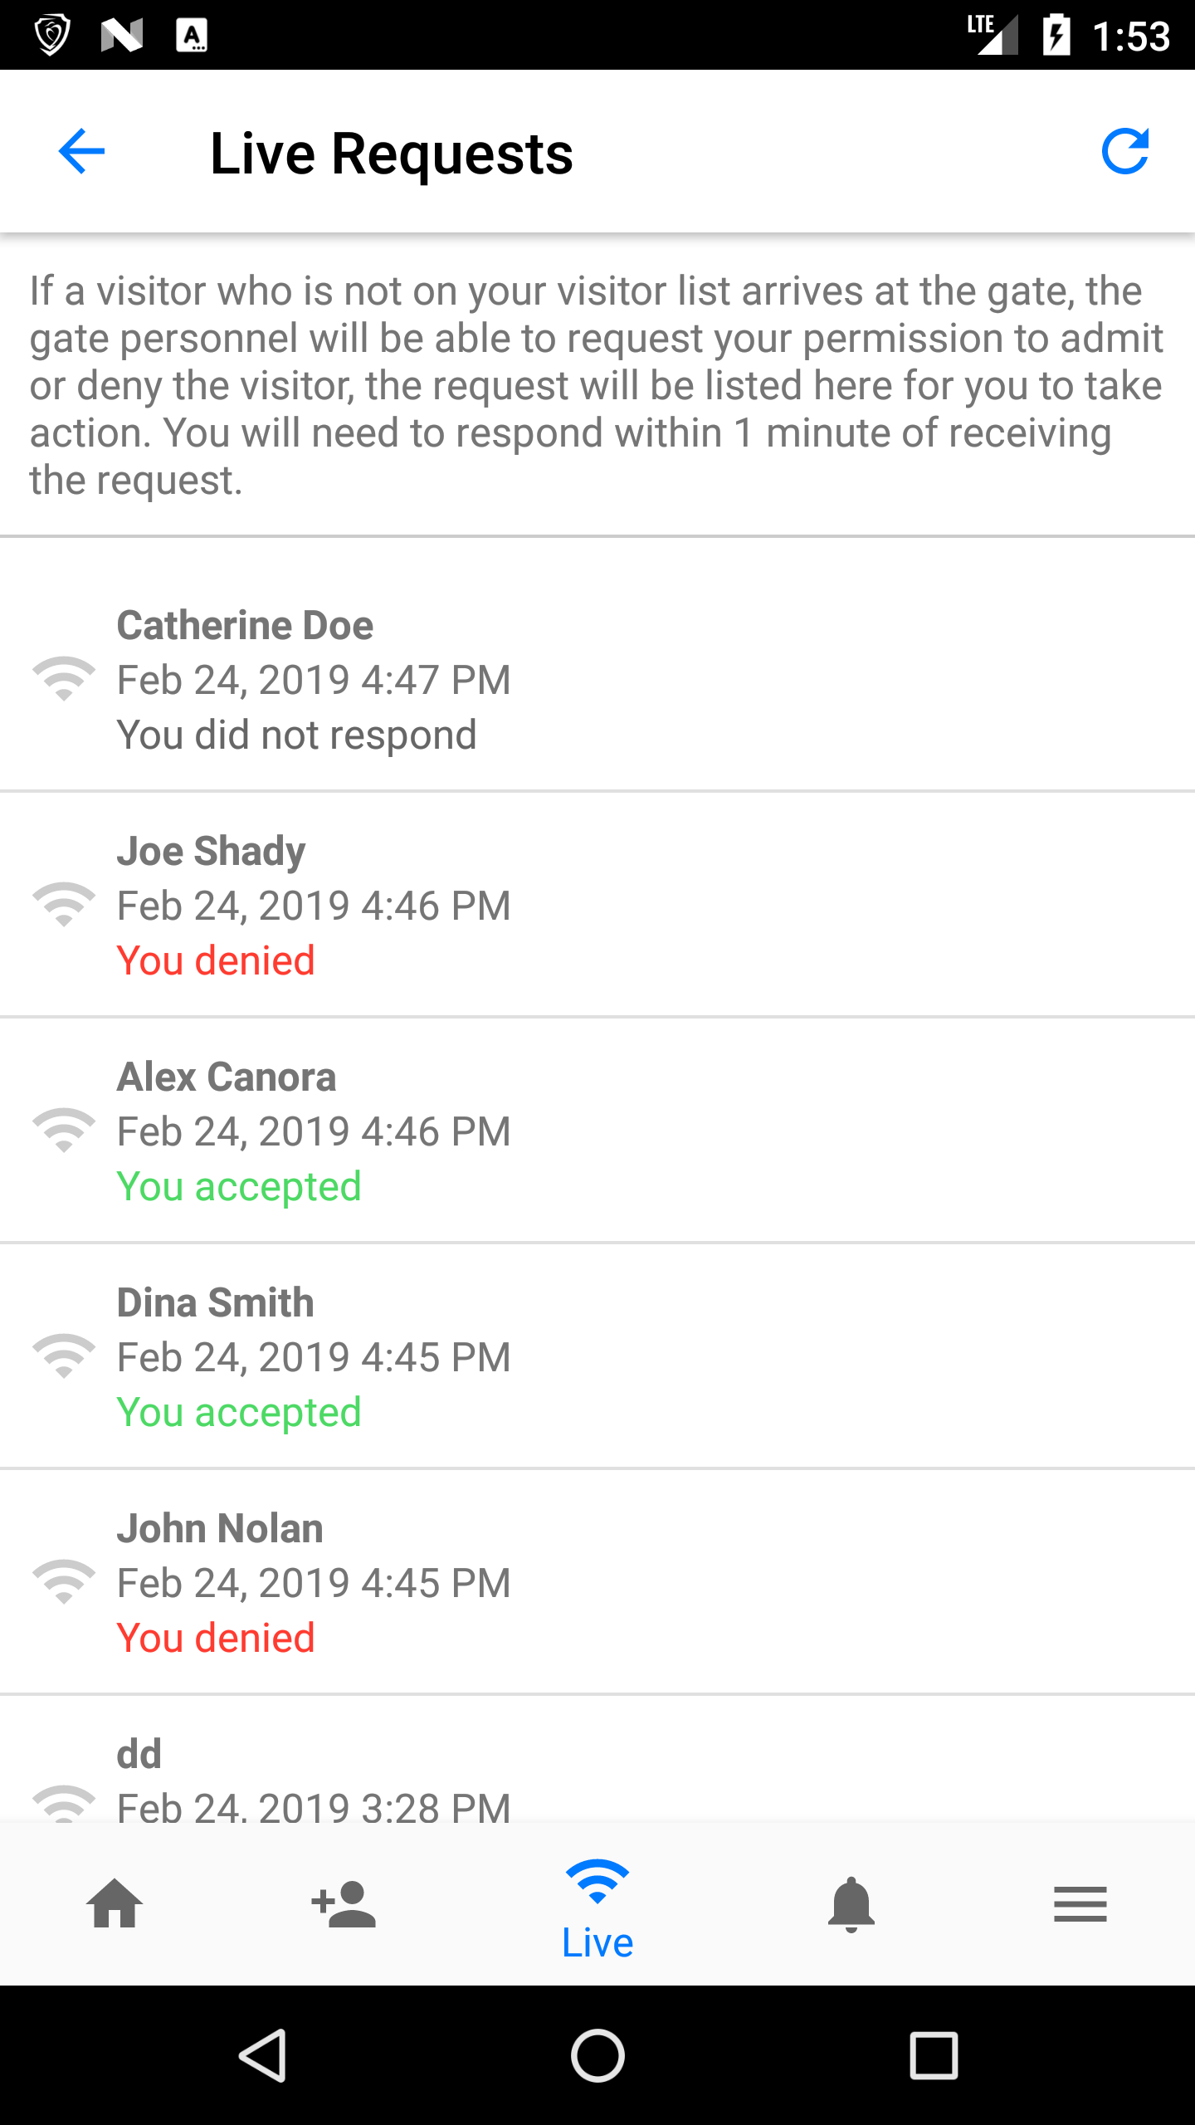Tap the back arrow icon
The height and width of the screenshot is (2125, 1195).
click(x=81, y=151)
